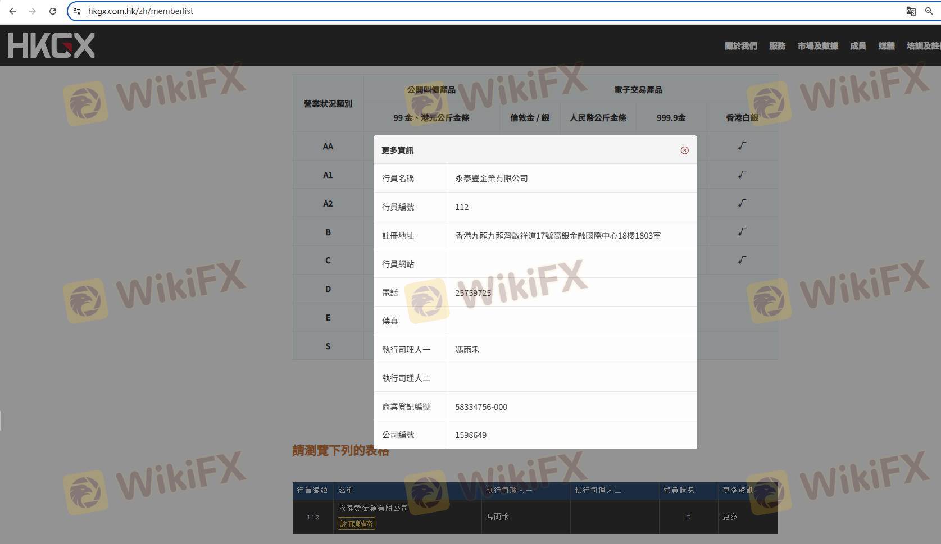Click the HKGX logo
Image resolution: width=941 pixels, height=544 pixels.
[51, 45]
